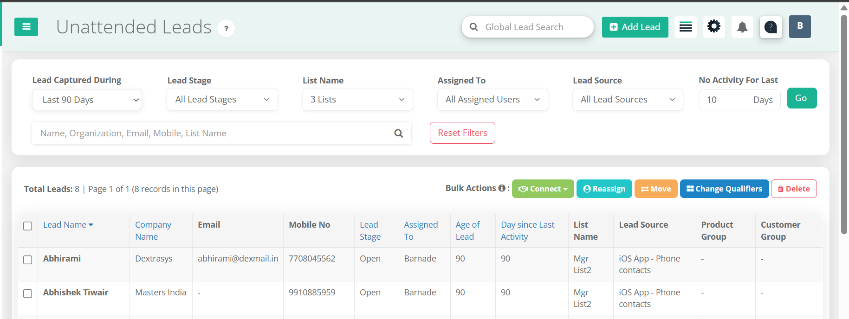
Task: Click the Delete bulk button
Action: coord(794,189)
